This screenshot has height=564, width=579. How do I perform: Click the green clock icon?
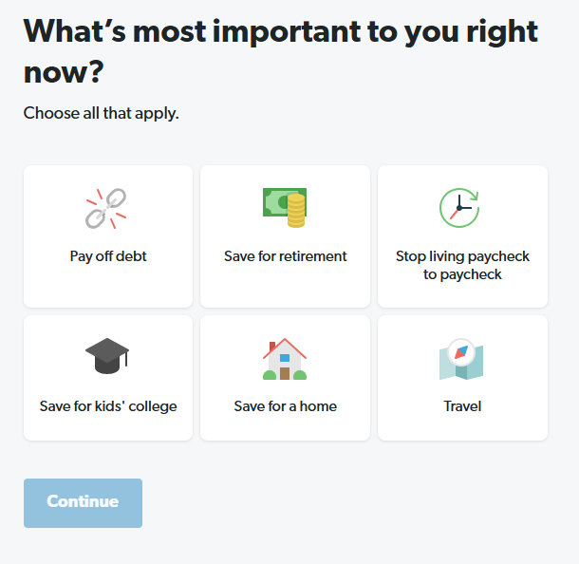(461, 207)
